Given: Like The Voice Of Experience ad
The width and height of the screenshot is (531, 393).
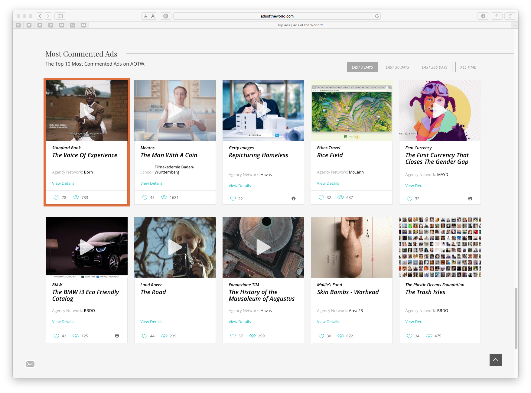Looking at the screenshot, I should pos(56,197).
